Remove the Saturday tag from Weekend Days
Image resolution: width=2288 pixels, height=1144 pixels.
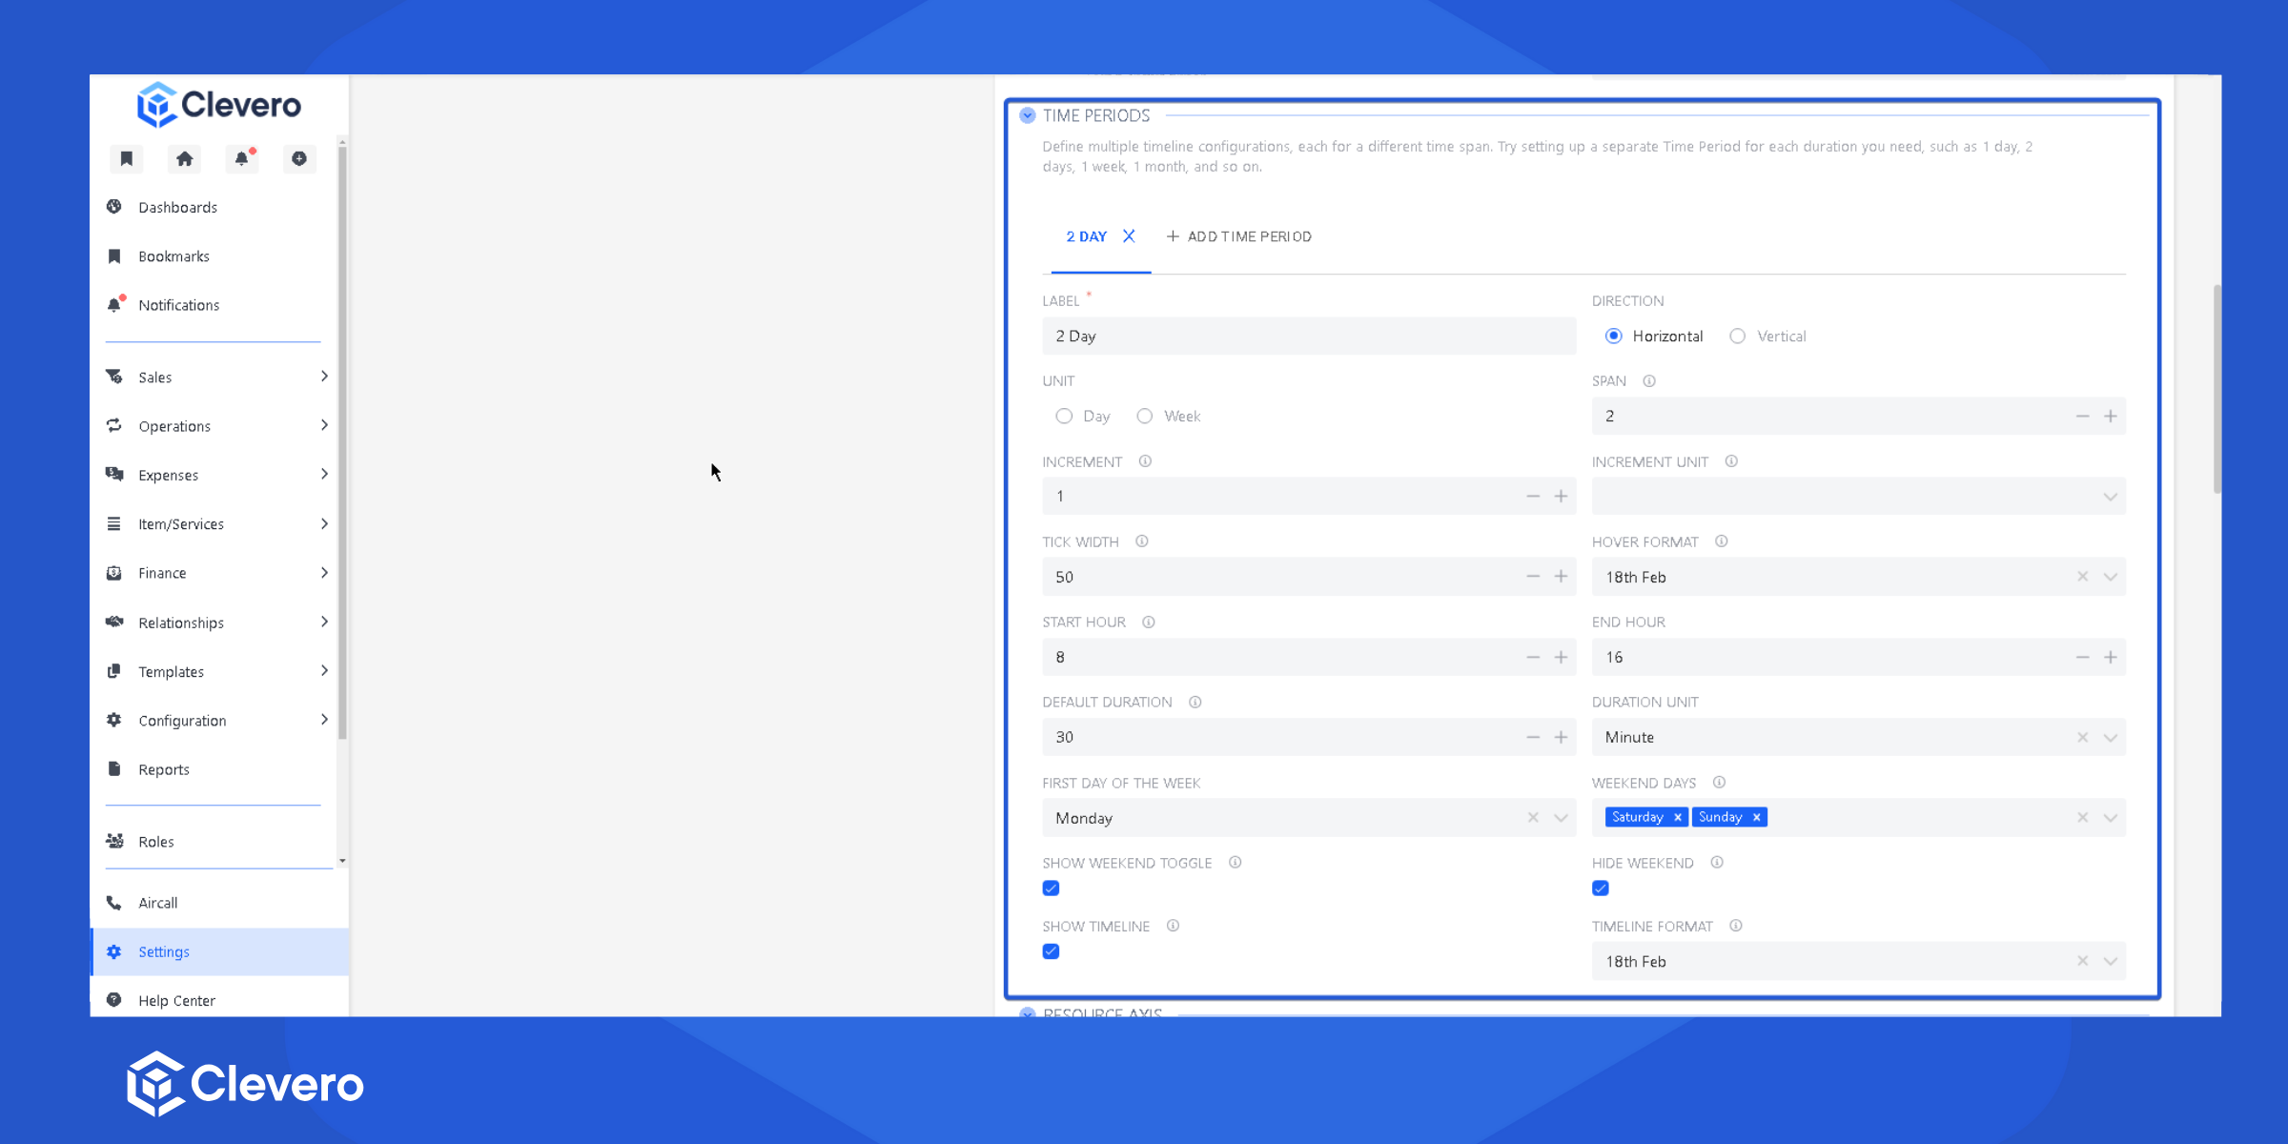point(1678,817)
